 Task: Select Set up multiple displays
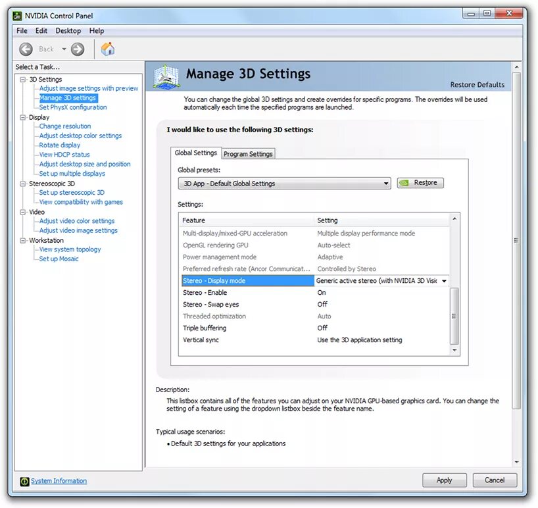72,173
